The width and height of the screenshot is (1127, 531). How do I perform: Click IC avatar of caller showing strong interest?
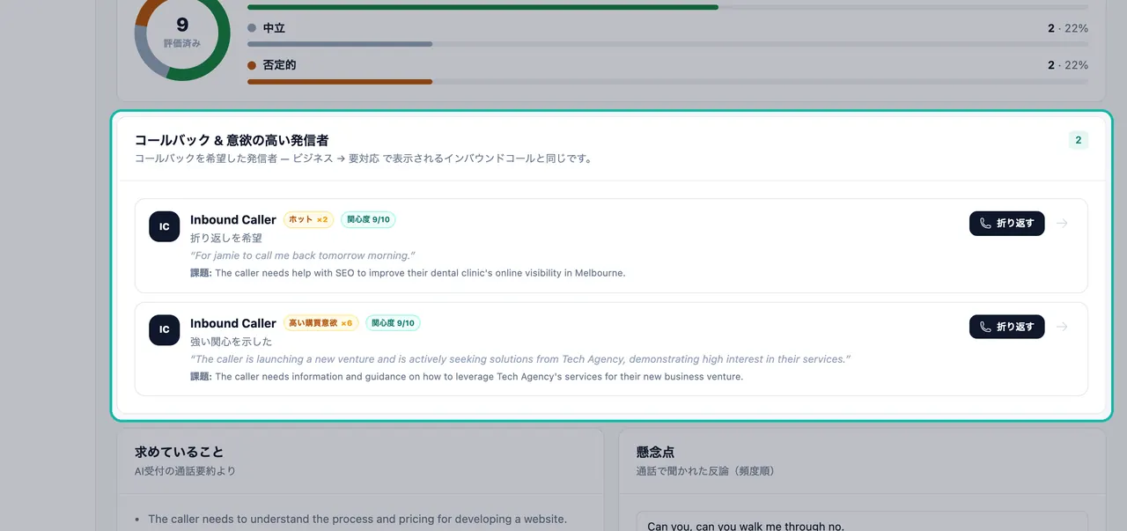click(x=165, y=330)
